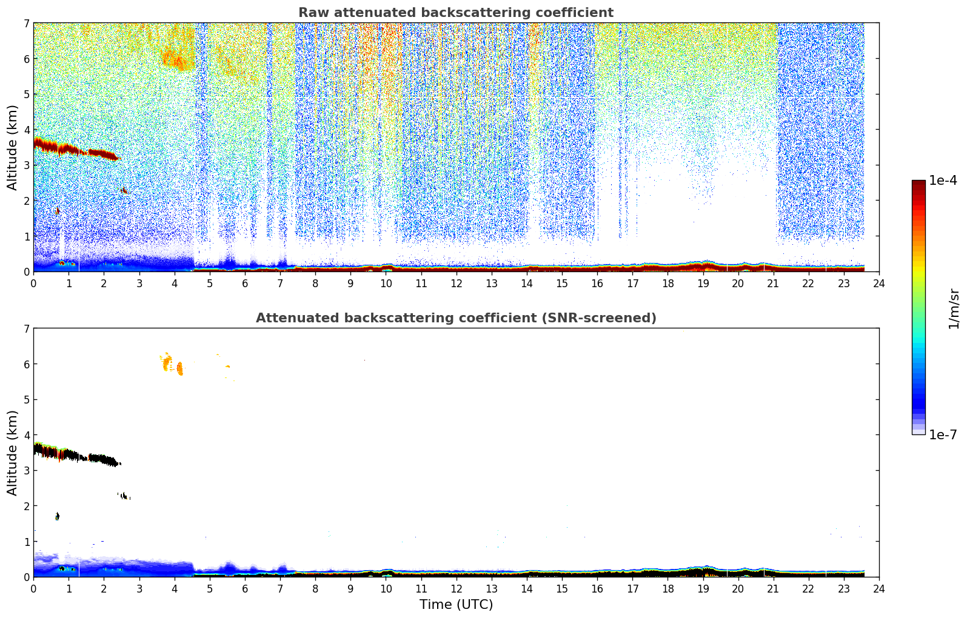Click the dark red 3.5 km cloud layer in the raw plot
The height and width of the screenshot is (618, 967).
(x=75, y=149)
